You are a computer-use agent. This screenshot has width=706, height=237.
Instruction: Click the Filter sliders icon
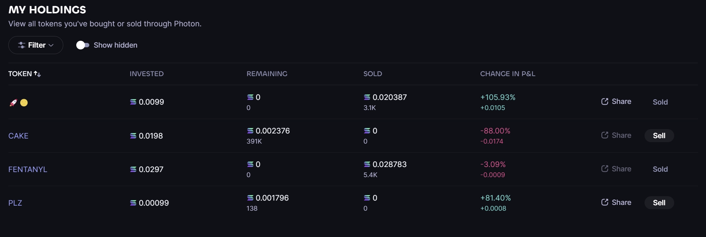(22, 45)
